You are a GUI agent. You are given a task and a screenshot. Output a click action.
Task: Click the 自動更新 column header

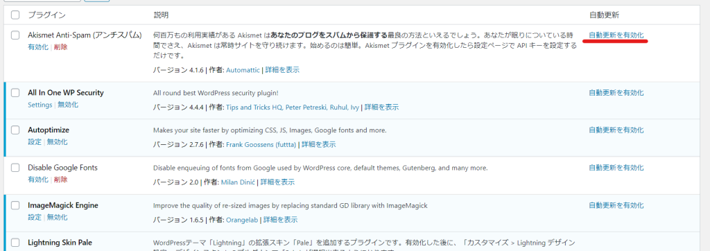pos(604,15)
